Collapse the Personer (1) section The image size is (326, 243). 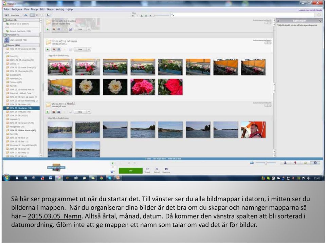[5, 35]
